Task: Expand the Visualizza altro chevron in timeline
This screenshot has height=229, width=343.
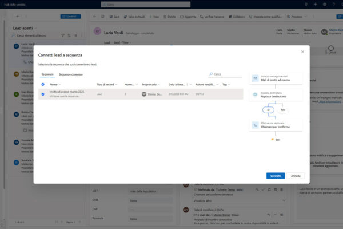Action: pos(284,200)
